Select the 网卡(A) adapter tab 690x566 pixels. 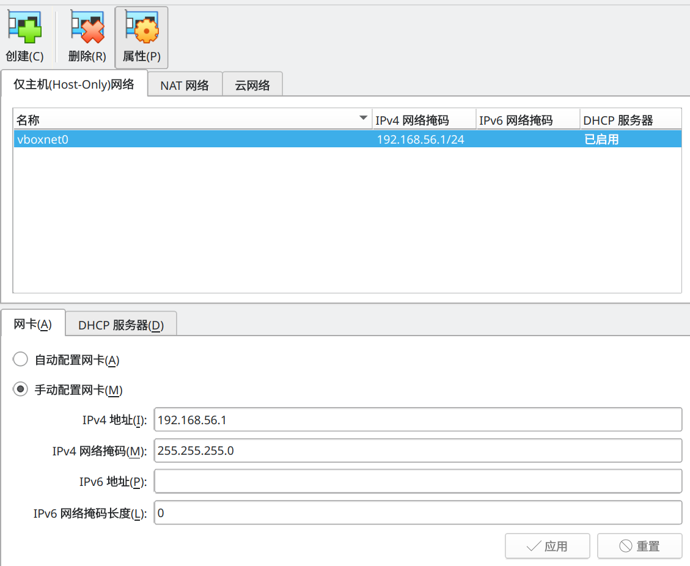coord(33,325)
